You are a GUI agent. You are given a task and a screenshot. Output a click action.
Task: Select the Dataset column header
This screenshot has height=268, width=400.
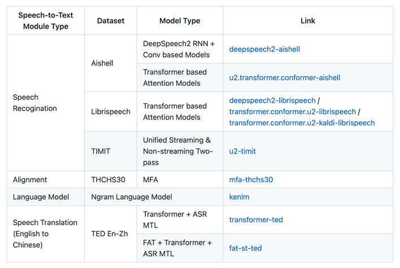click(x=111, y=21)
